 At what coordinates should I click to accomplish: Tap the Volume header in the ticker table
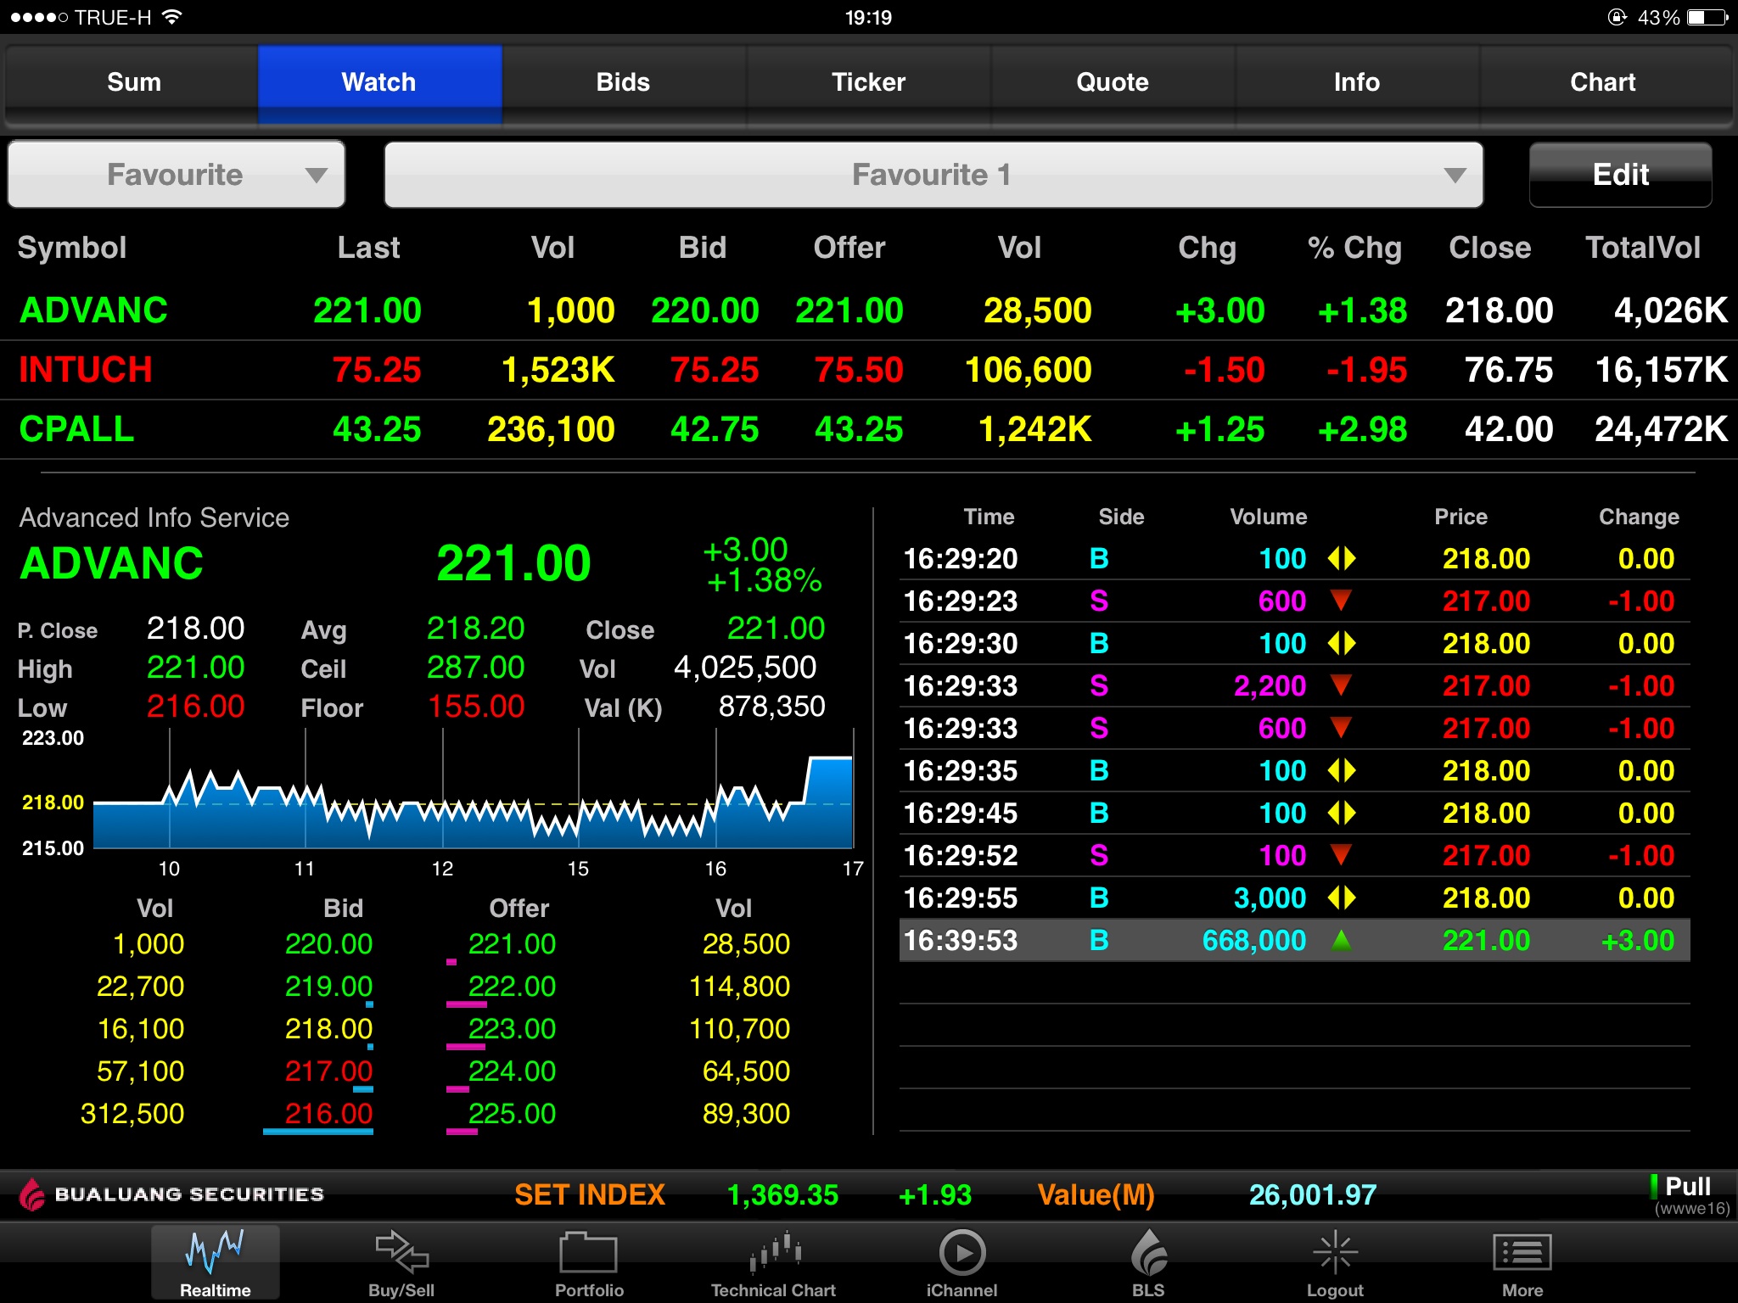click(x=1269, y=517)
